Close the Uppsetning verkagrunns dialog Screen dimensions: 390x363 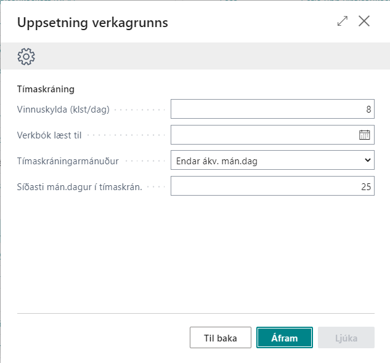click(x=364, y=22)
